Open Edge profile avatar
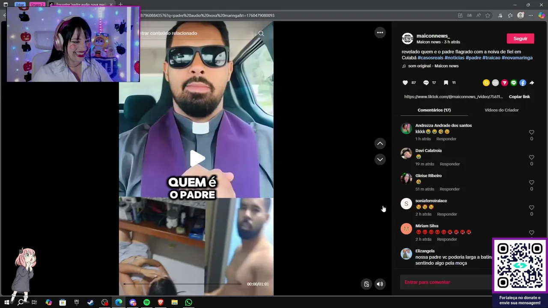548x308 pixels. [x=521, y=15]
